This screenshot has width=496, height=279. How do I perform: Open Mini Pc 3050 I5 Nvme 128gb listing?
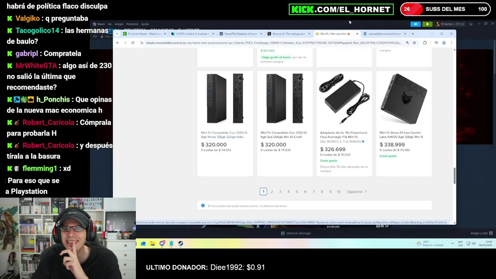(224, 134)
